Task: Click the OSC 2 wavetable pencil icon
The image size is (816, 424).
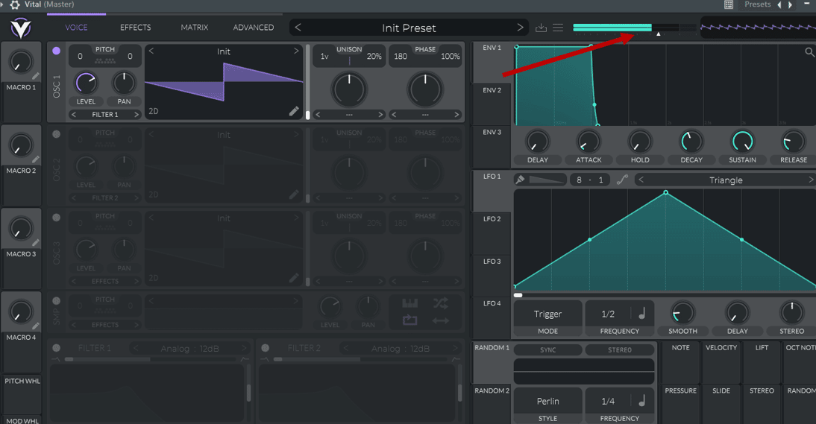Action: pos(294,194)
